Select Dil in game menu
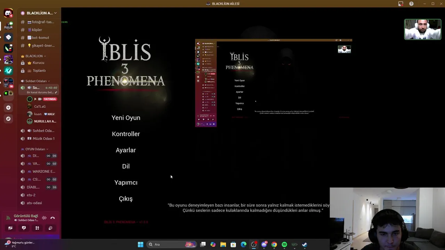This screenshot has height=250, width=445. tap(126, 166)
